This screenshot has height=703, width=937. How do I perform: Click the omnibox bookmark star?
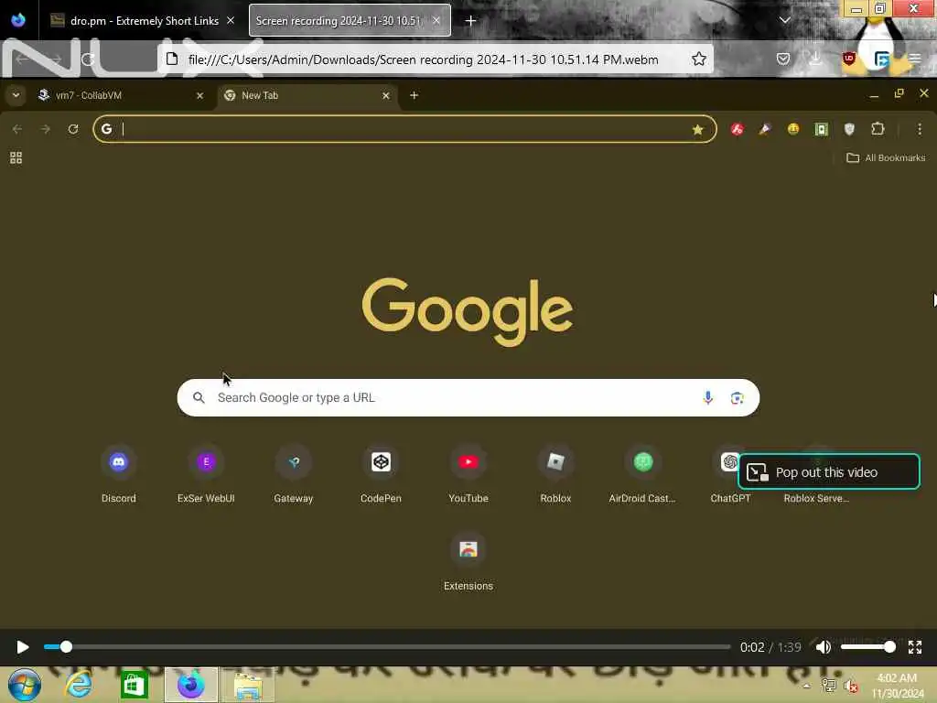pos(697,130)
